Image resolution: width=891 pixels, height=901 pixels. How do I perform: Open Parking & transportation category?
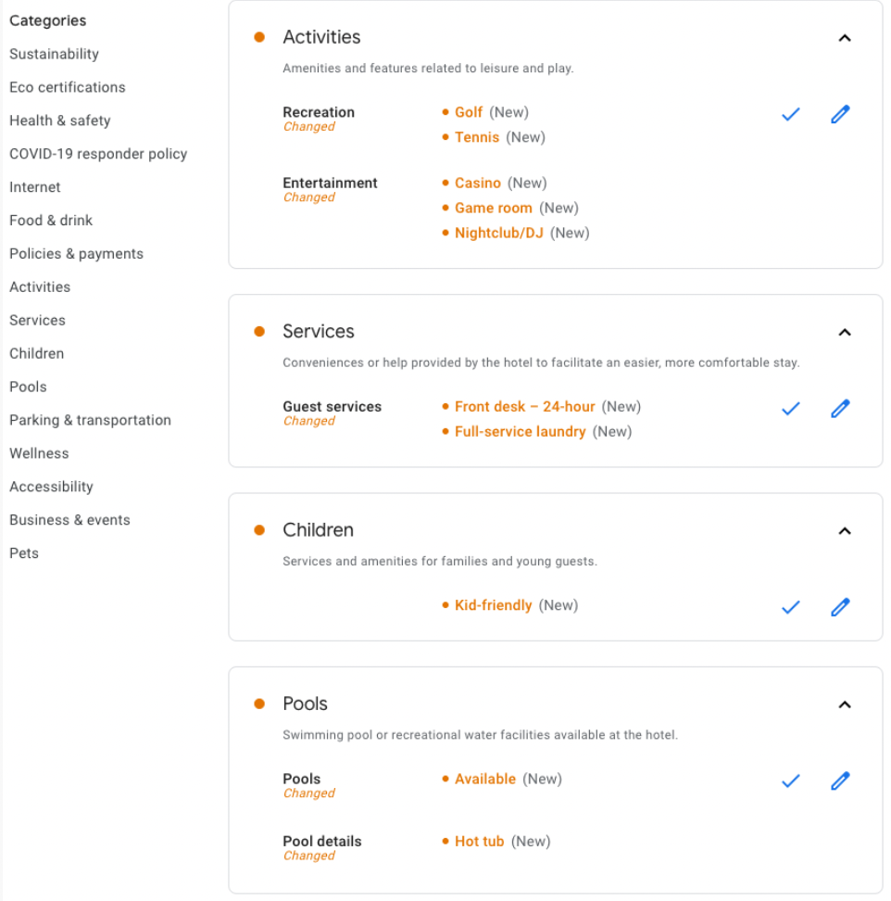click(x=90, y=420)
